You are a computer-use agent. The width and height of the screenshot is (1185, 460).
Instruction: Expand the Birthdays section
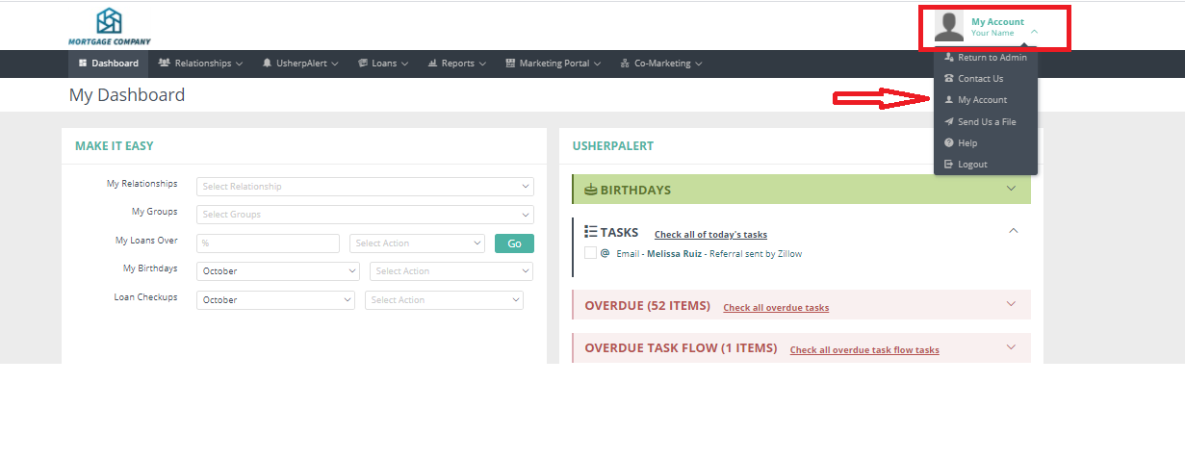point(1011,189)
